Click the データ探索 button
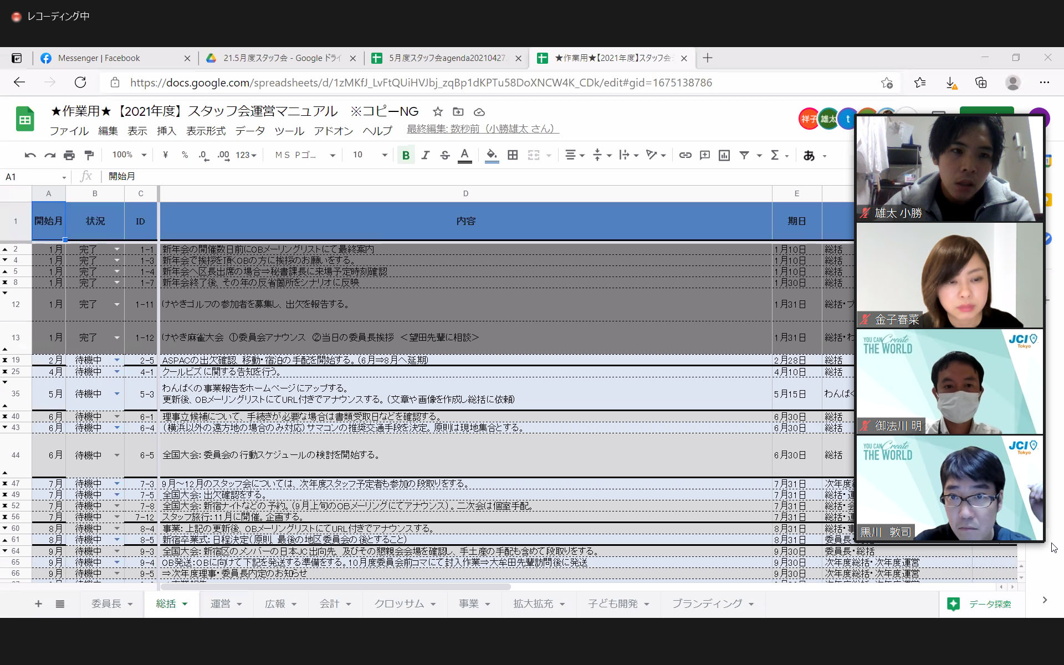The width and height of the screenshot is (1064, 665). pos(981,604)
